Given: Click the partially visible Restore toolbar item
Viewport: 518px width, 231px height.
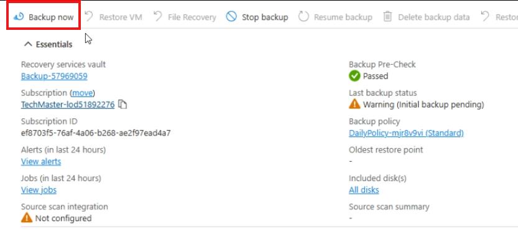Looking at the screenshot, I should point(499,17).
